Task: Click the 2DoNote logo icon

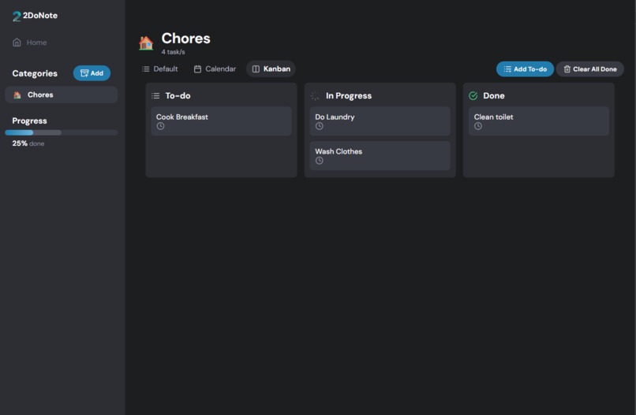Action: [17, 16]
